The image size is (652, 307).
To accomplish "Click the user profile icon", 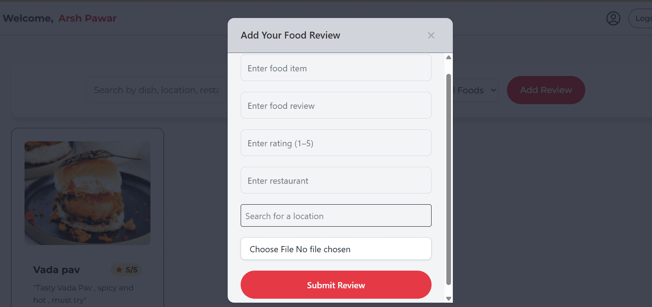I will (613, 18).
